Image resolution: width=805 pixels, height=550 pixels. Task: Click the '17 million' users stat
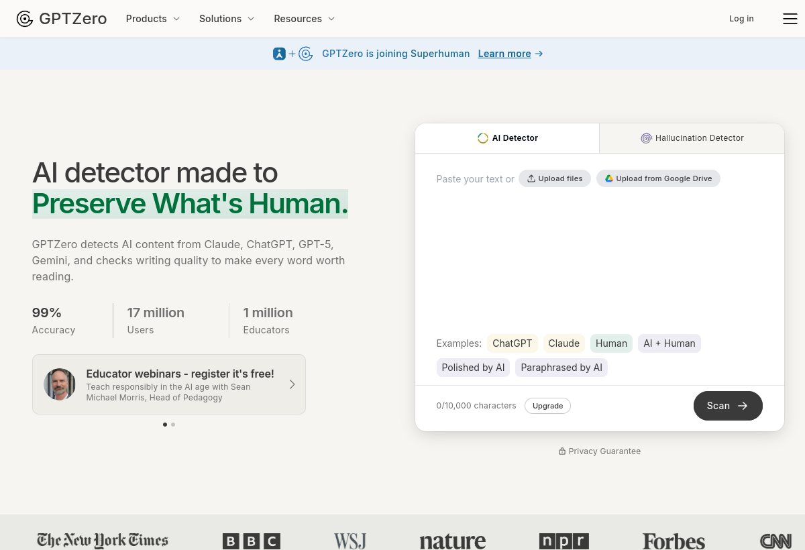tap(156, 313)
